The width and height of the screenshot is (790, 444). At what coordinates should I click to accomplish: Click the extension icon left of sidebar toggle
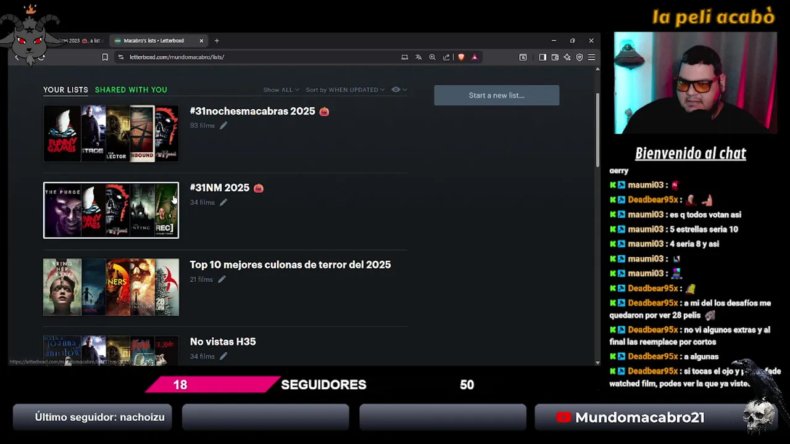(523, 57)
